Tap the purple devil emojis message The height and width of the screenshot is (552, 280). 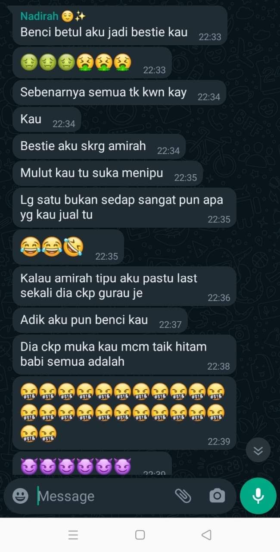(x=92, y=464)
